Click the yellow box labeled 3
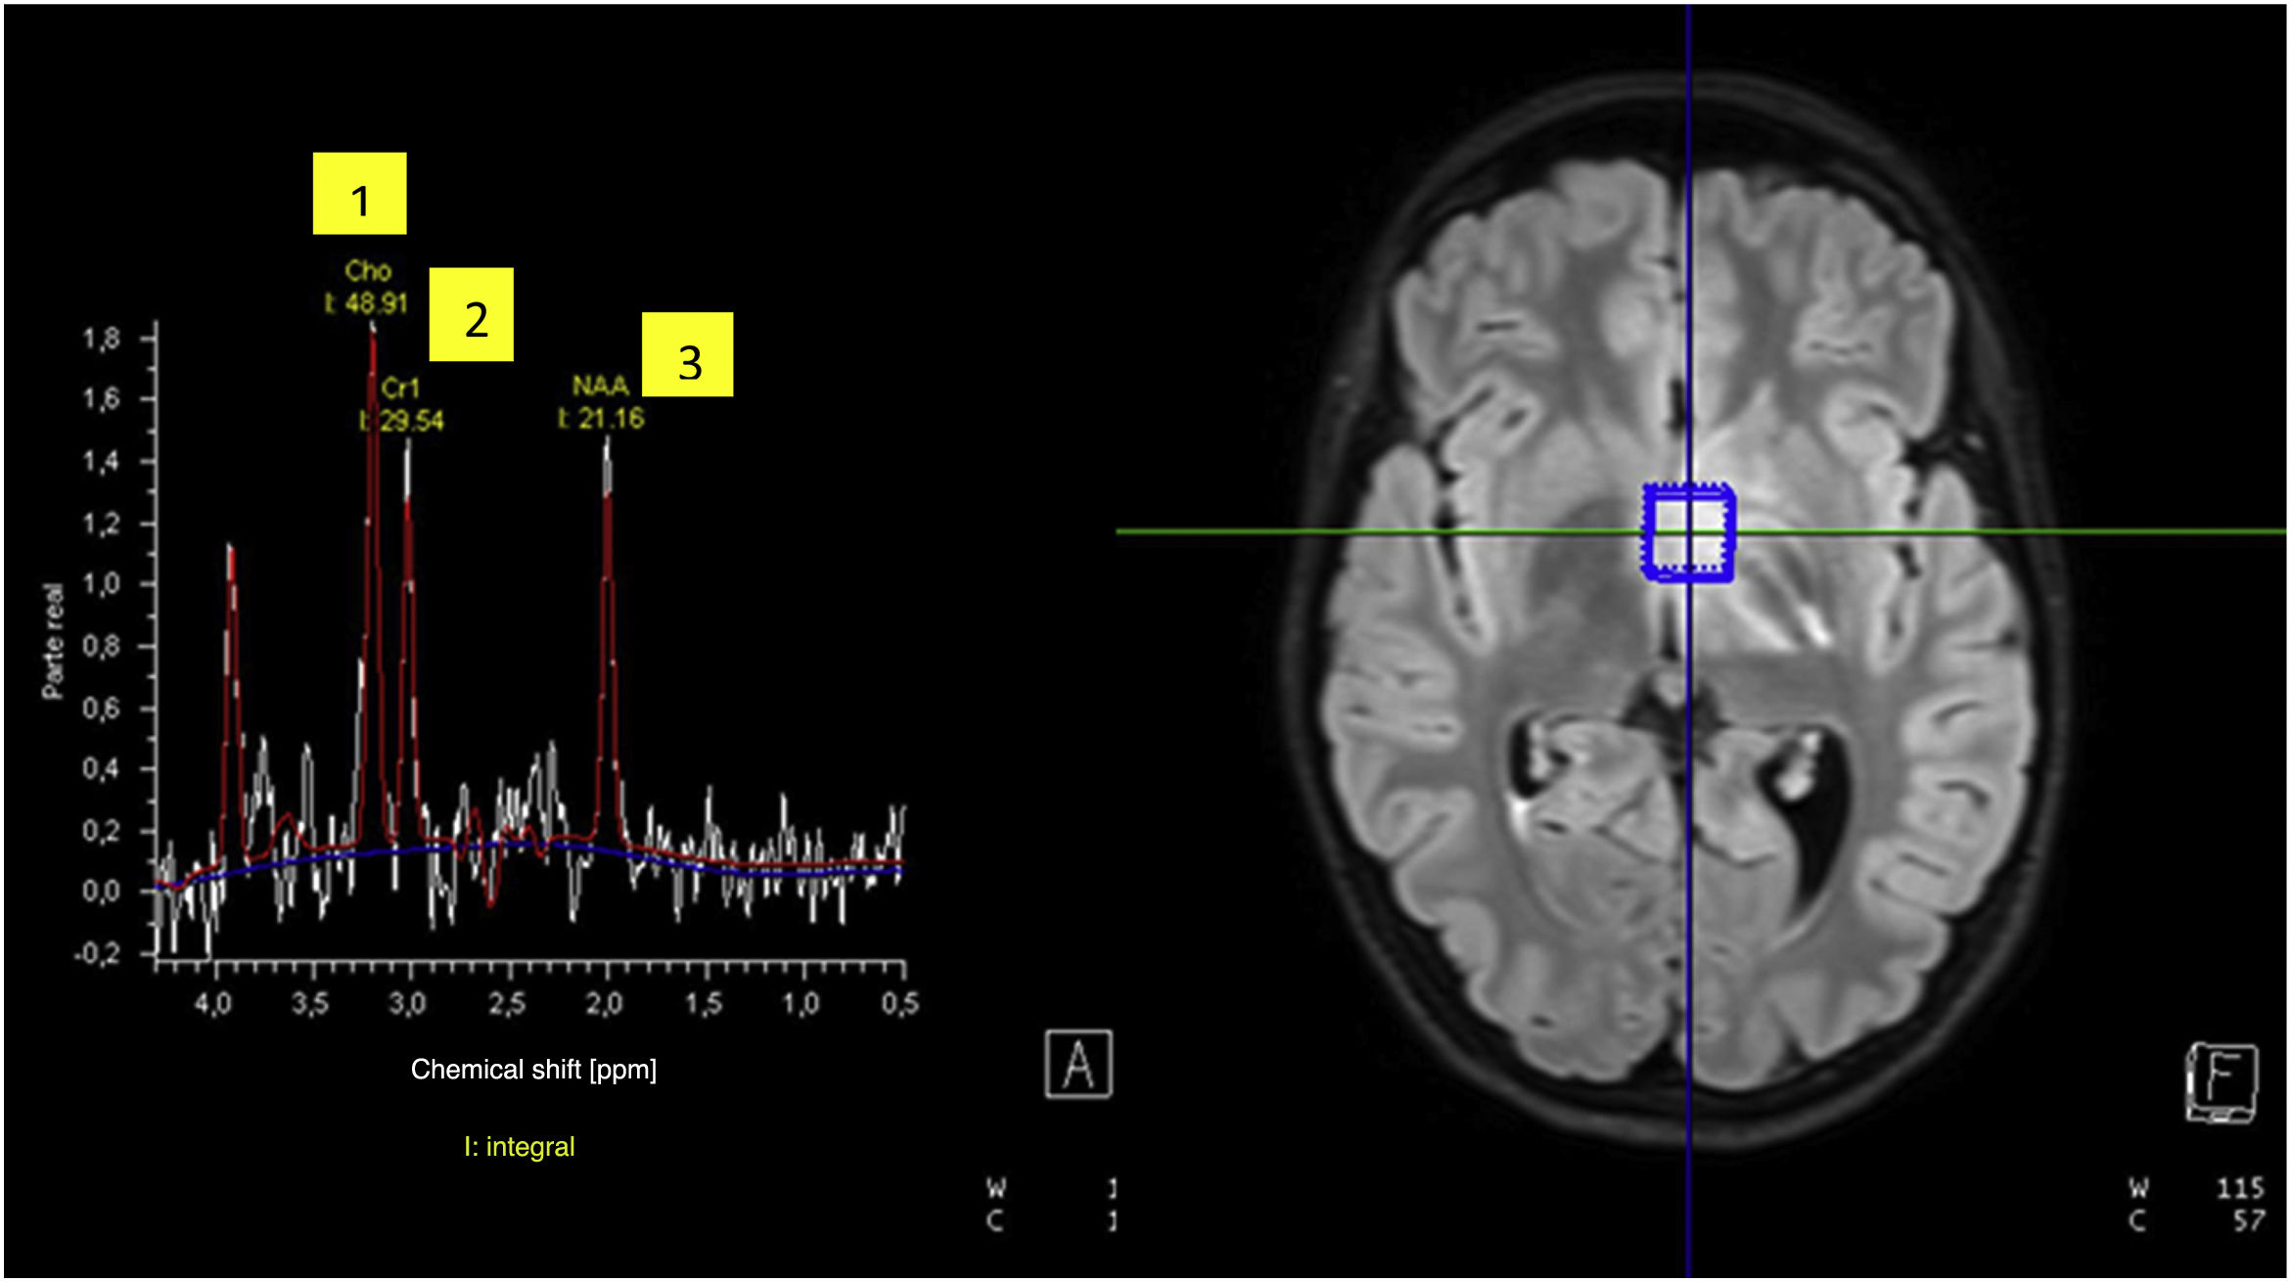2291x1282 pixels. pos(687,354)
